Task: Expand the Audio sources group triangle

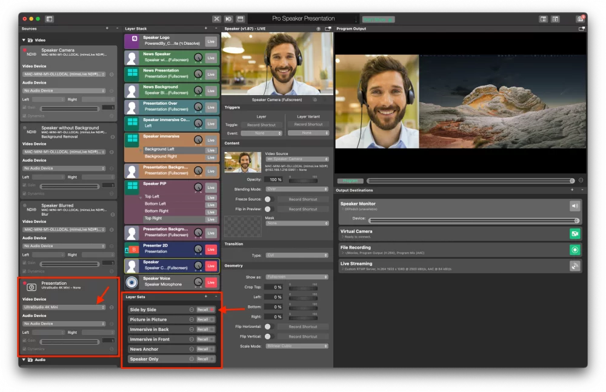Action: (24, 359)
